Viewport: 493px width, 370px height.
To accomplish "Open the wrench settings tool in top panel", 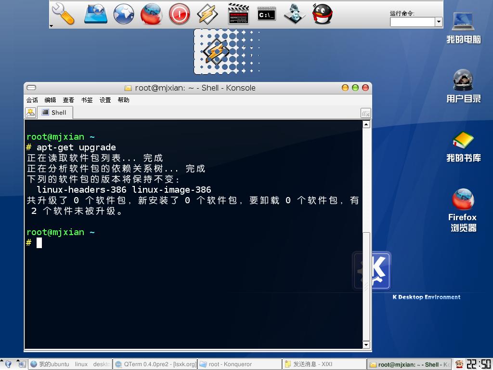I will (x=63, y=14).
